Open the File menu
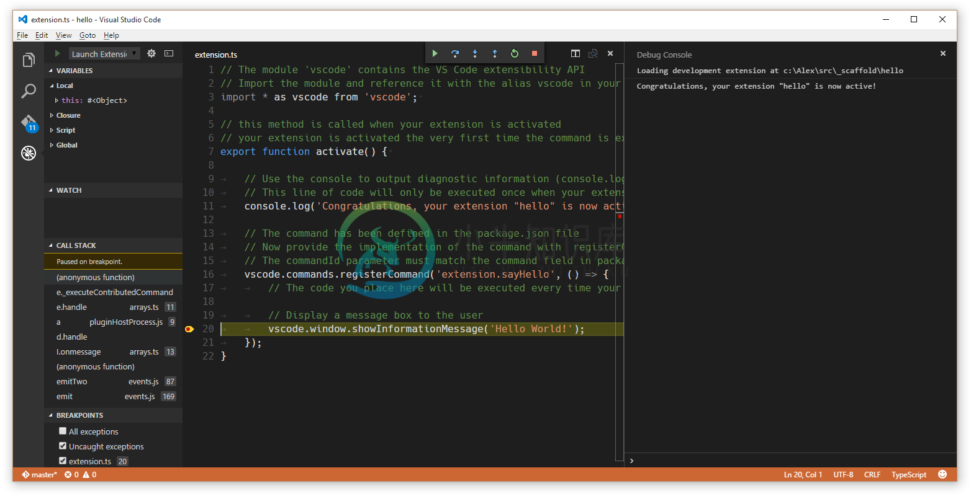The width and height of the screenshot is (971, 499). [22, 35]
